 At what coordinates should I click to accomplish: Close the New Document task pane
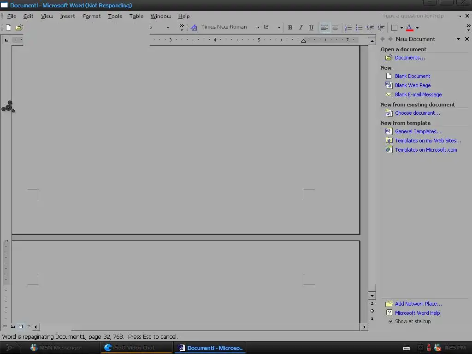coord(467,39)
